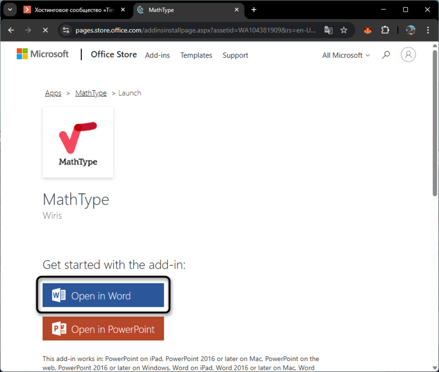Screen dimensions: 439x372
Task: Close the MathType browser tab
Action: (x=236, y=10)
